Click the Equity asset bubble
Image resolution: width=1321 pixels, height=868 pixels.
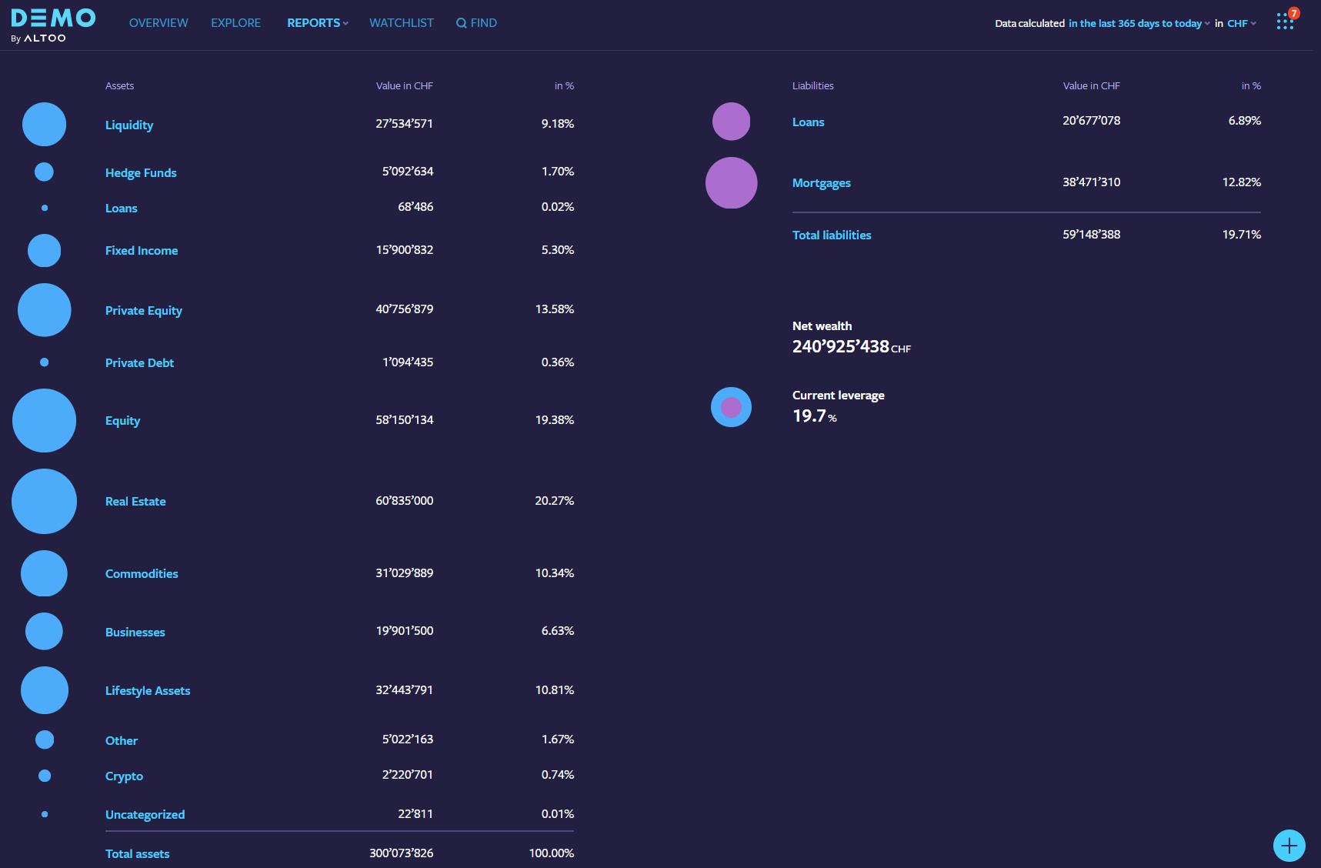coord(45,420)
